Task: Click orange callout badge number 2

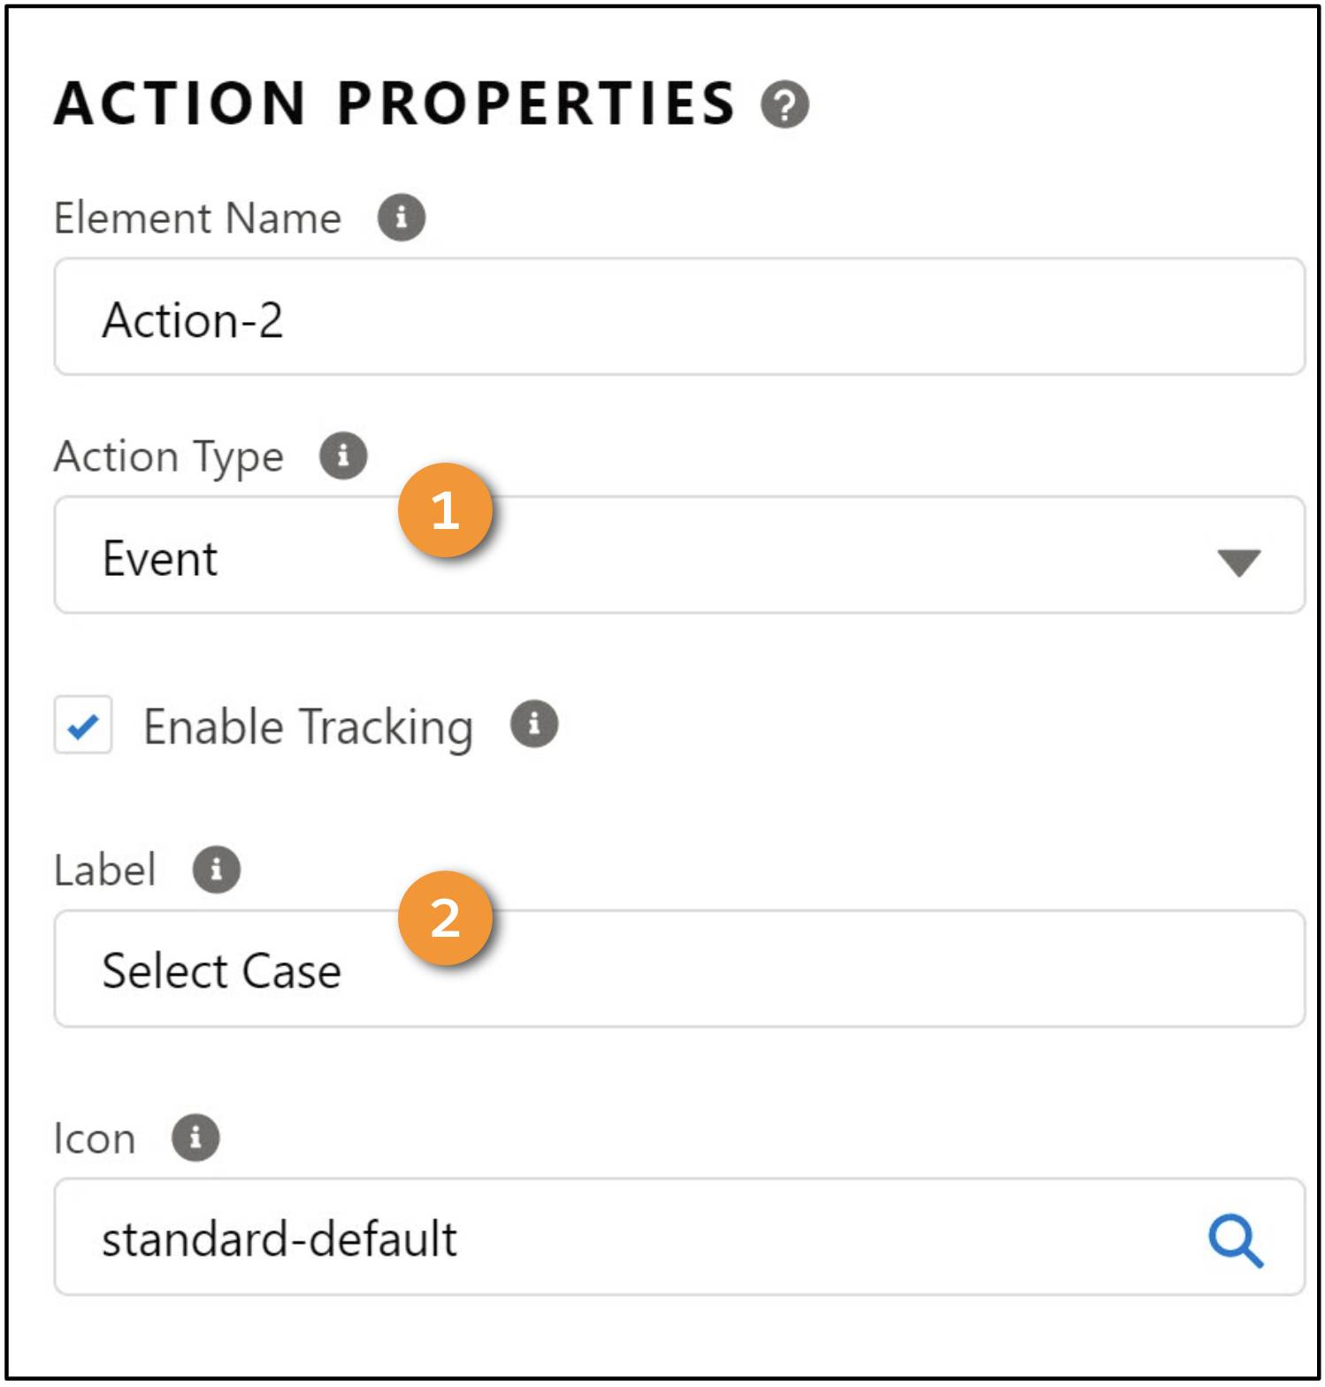Action: click(x=445, y=918)
